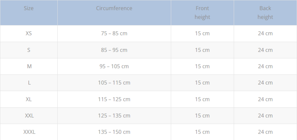
Task: Select the XL size cell
Action: tap(29, 99)
